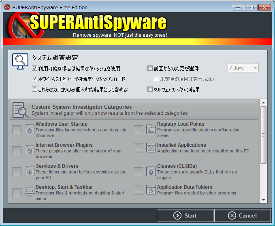Check the Windows User Startup category box

click(x=17, y=130)
